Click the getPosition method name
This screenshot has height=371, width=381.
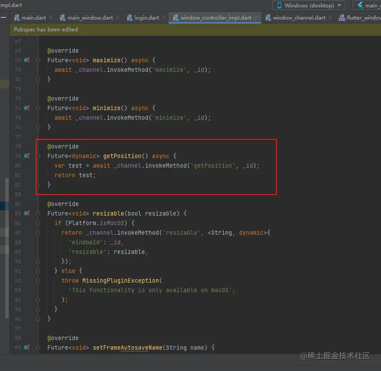point(122,156)
